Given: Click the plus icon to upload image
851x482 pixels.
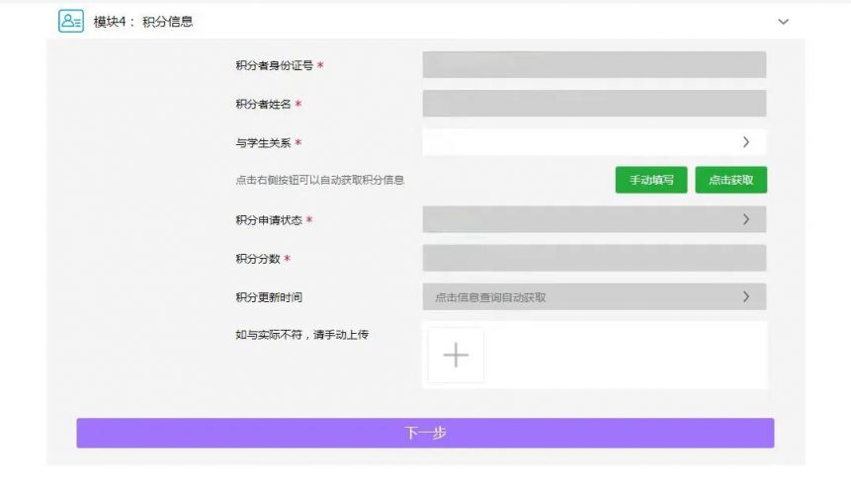Looking at the screenshot, I should click(x=456, y=356).
